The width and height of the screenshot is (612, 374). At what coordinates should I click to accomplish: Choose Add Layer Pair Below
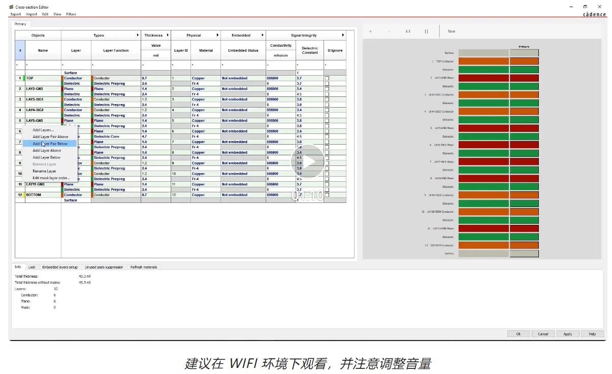(50, 144)
